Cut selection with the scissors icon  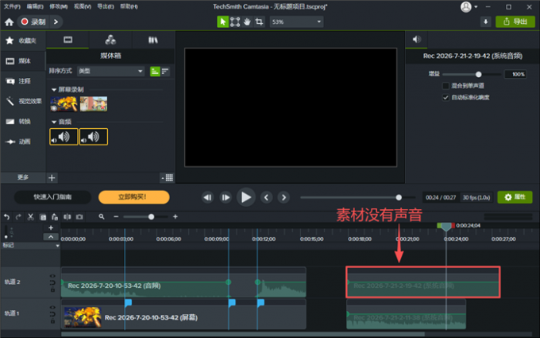click(x=31, y=216)
